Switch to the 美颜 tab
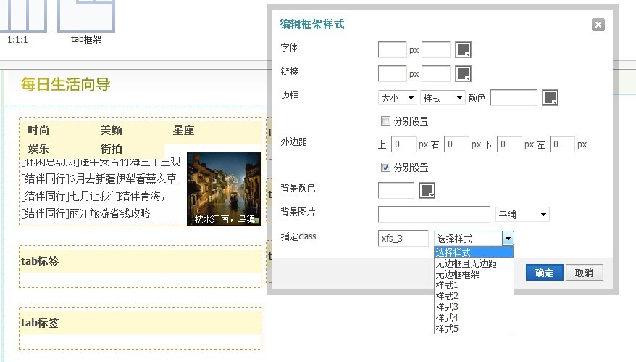The image size is (636, 362). click(111, 130)
